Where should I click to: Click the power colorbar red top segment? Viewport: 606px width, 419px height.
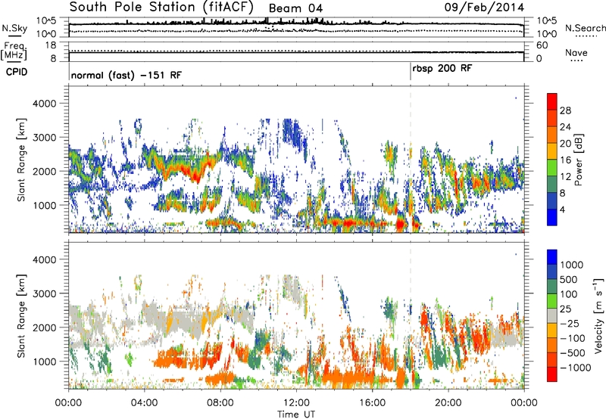552,101
